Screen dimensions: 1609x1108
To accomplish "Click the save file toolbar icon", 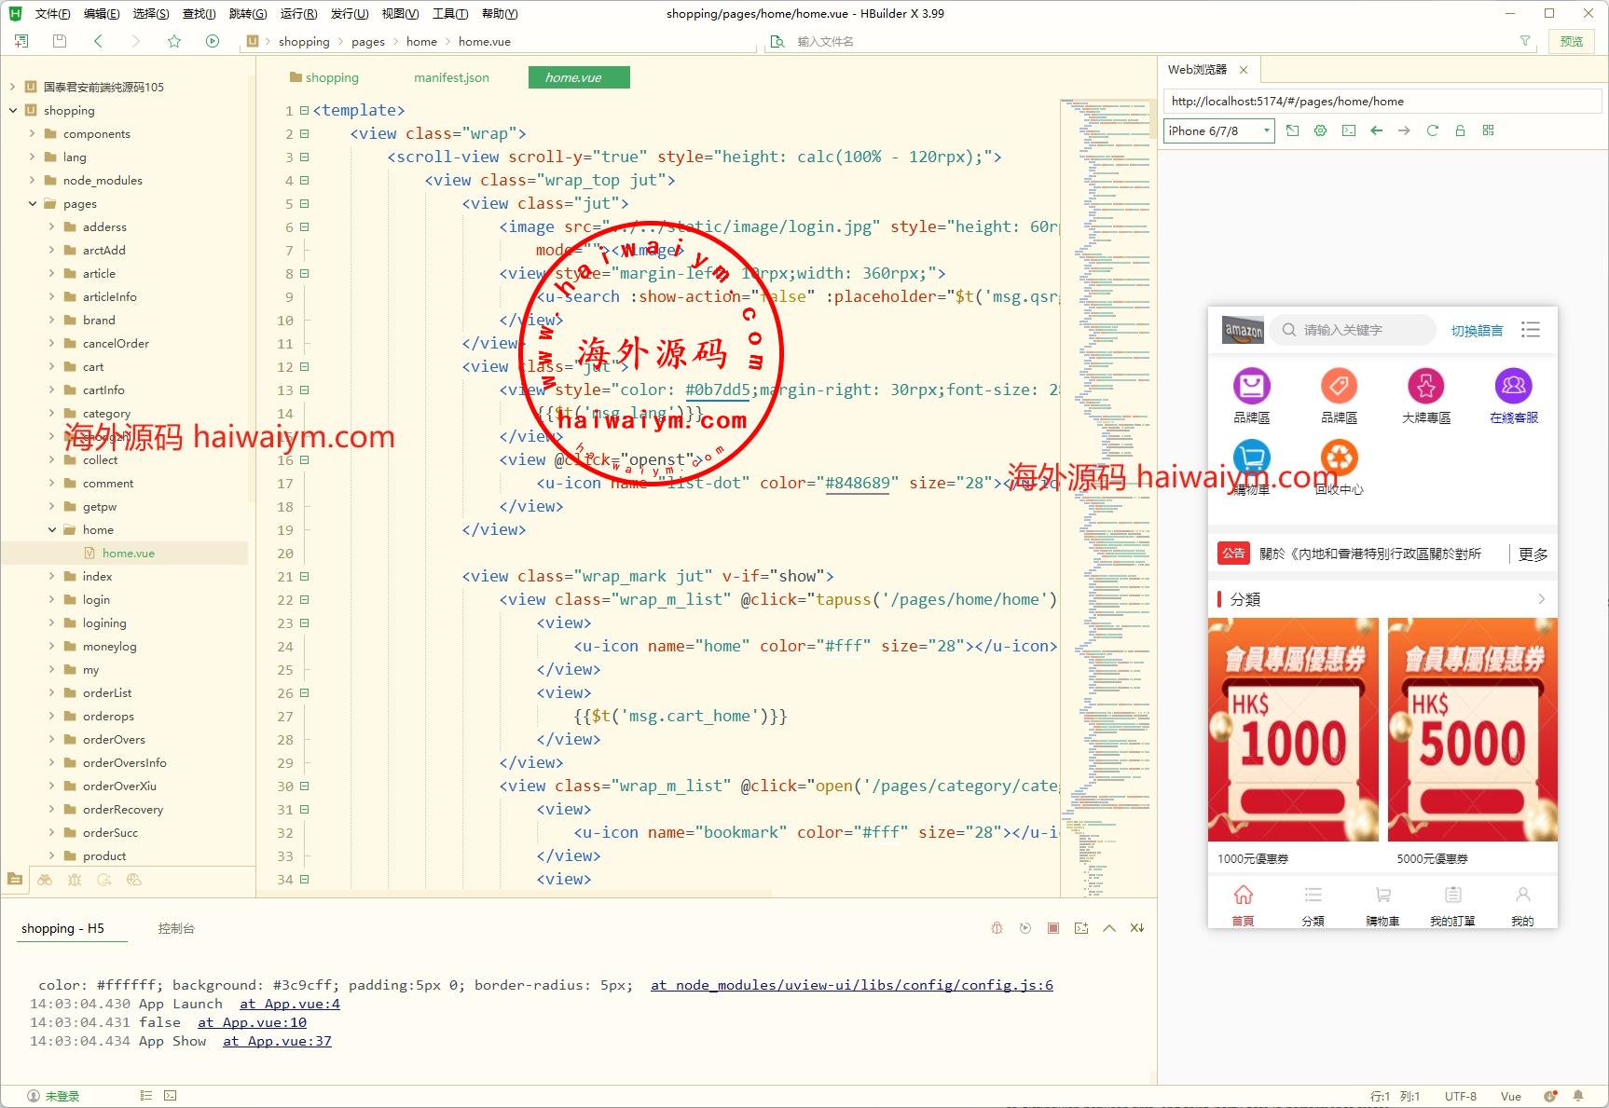I will (x=60, y=41).
